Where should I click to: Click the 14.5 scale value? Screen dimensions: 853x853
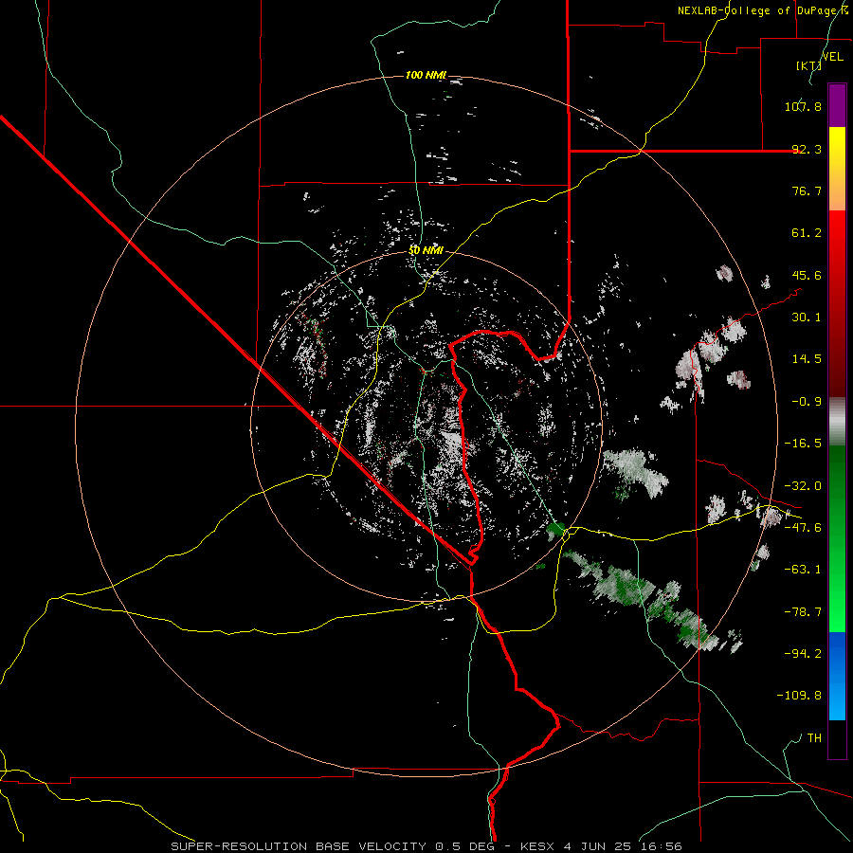(x=807, y=359)
